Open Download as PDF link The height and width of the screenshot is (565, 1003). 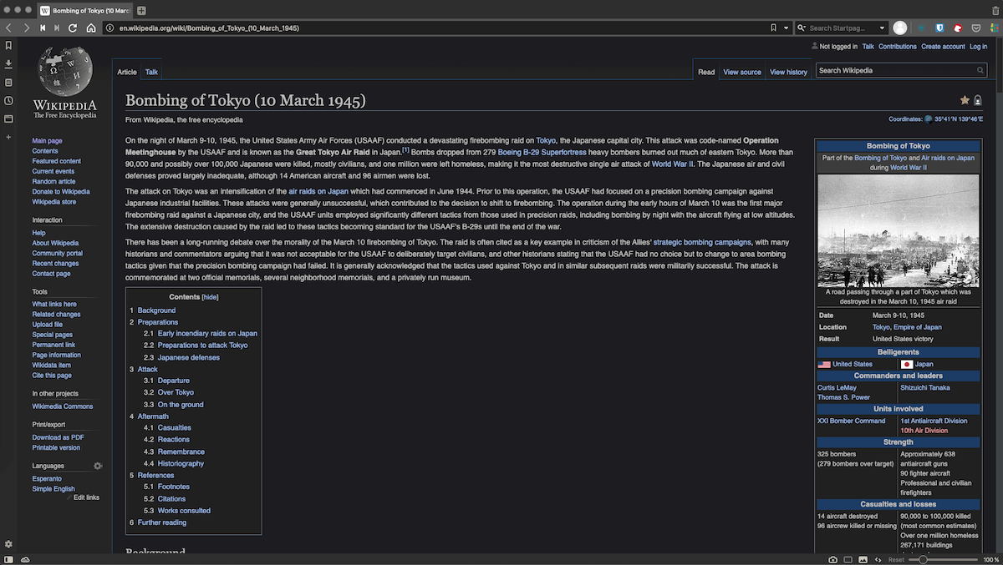pyautogui.click(x=58, y=437)
